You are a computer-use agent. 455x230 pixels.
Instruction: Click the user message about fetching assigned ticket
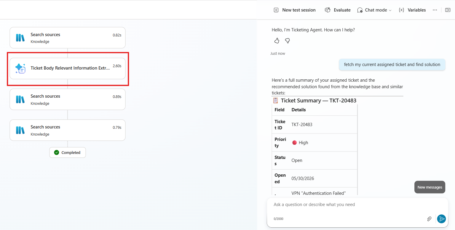(392, 65)
